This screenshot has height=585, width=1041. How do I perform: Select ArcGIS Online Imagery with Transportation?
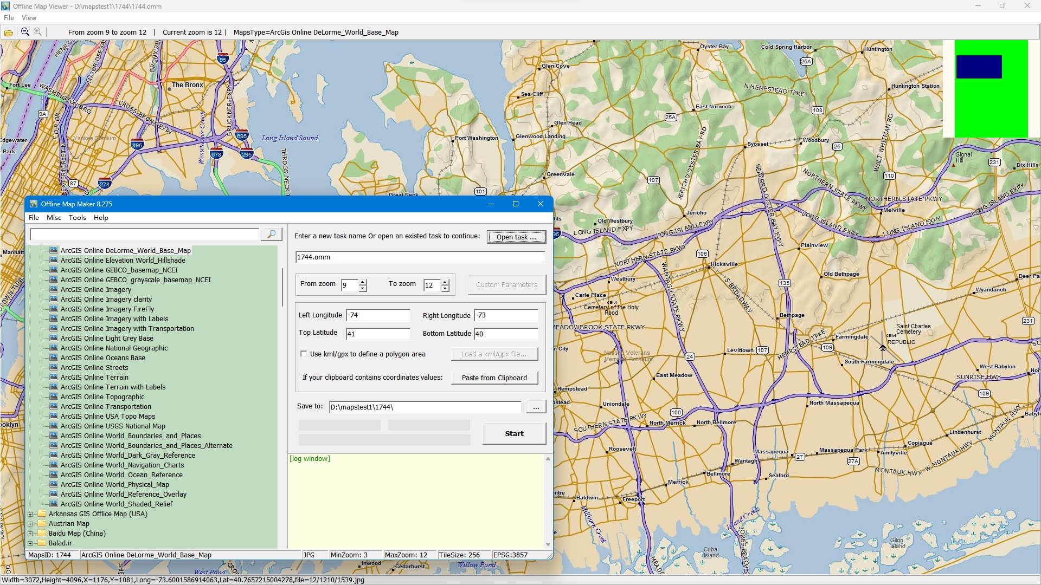click(127, 328)
